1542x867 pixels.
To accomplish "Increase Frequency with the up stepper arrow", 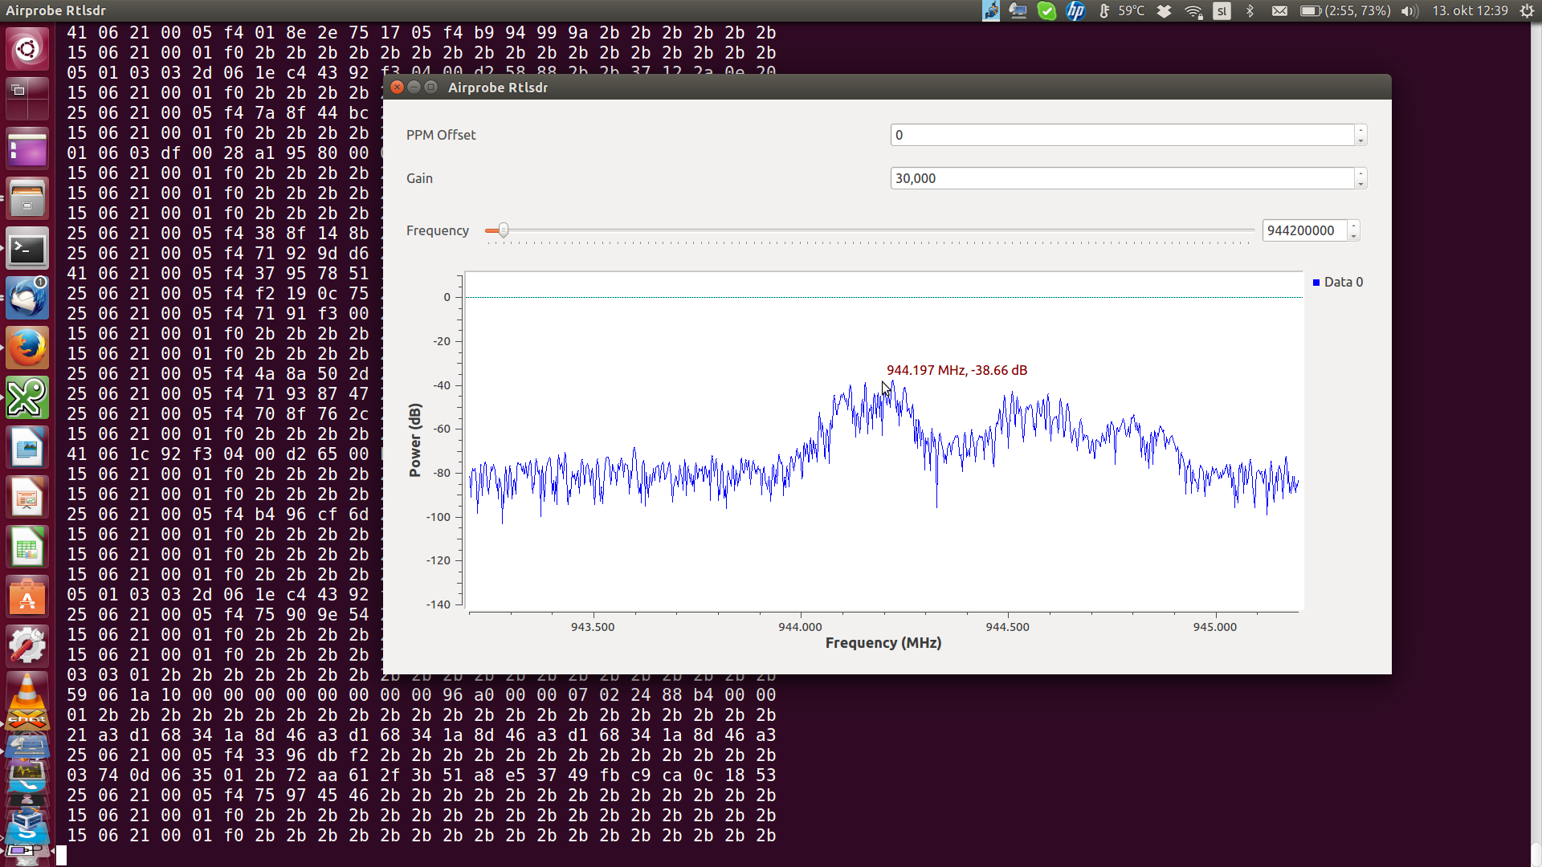I will pyautogui.click(x=1353, y=226).
